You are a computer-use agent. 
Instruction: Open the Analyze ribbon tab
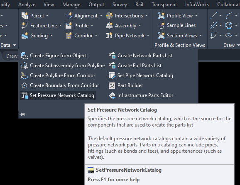(27, 5)
